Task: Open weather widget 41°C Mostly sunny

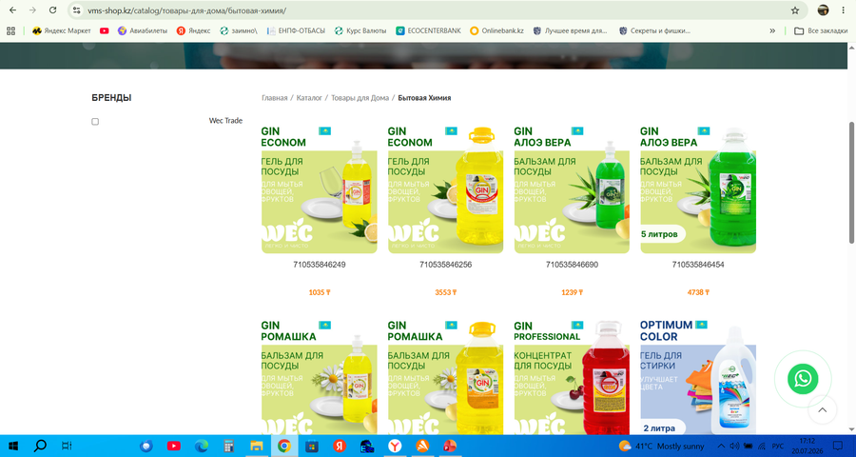Action: click(662, 446)
